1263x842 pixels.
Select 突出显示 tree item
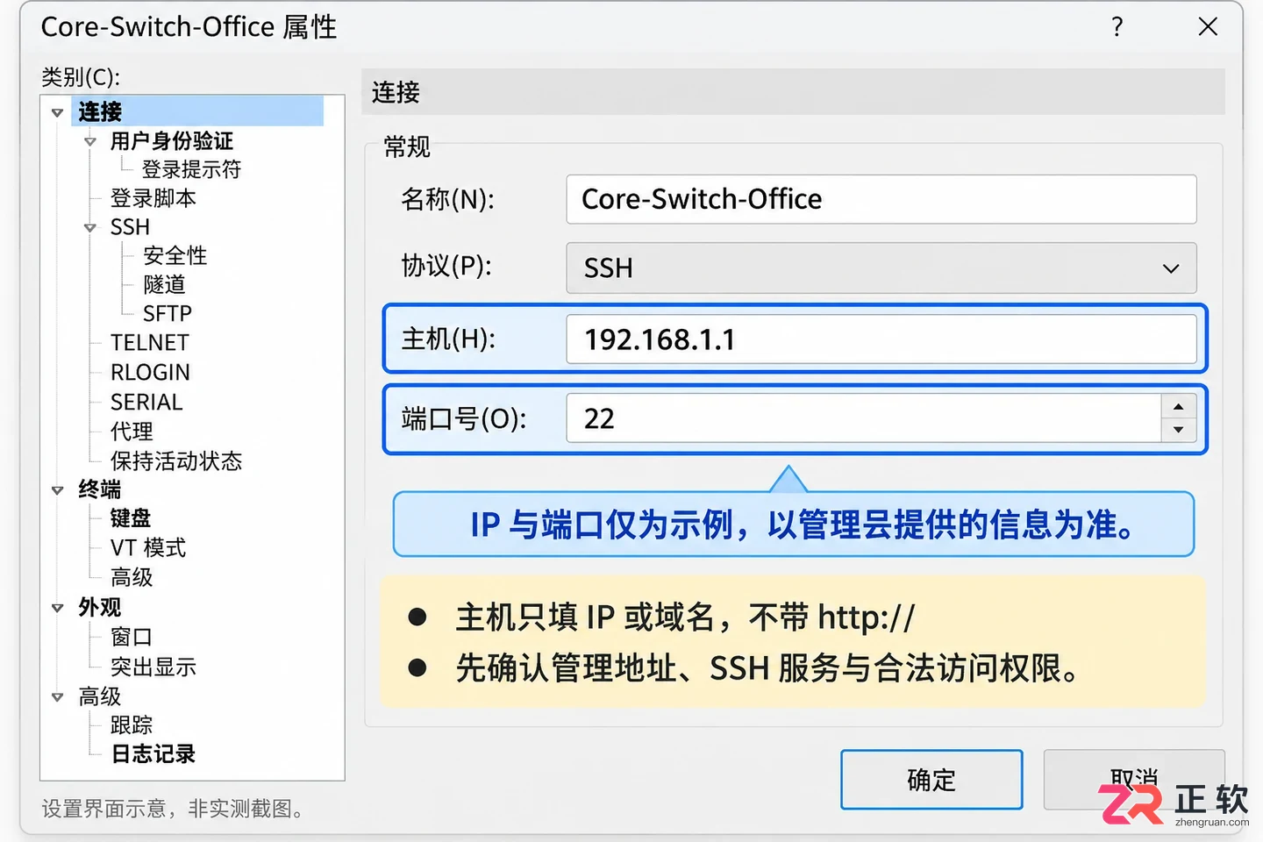pyautogui.click(x=153, y=667)
